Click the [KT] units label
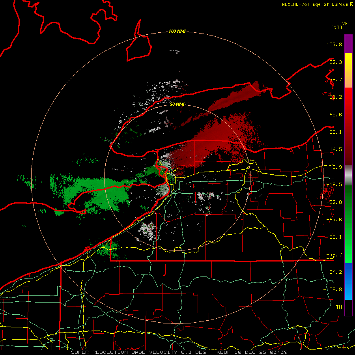 (x=337, y=27)
